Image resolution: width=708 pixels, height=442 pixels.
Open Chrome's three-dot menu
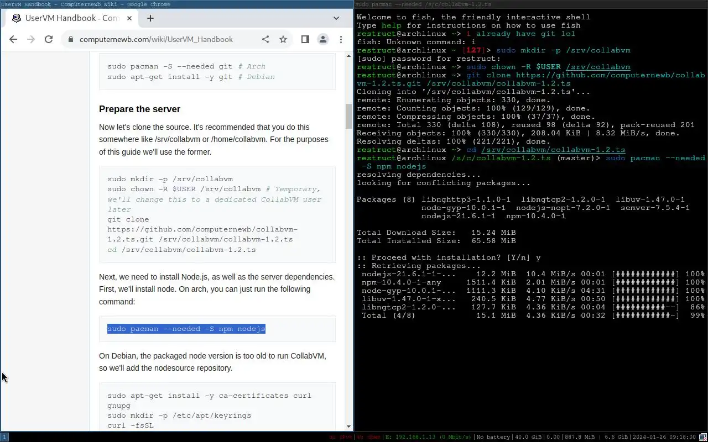[341, 39]
